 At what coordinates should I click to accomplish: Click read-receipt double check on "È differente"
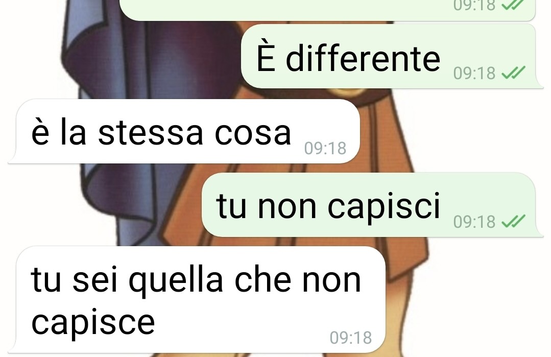coord(513,73)
